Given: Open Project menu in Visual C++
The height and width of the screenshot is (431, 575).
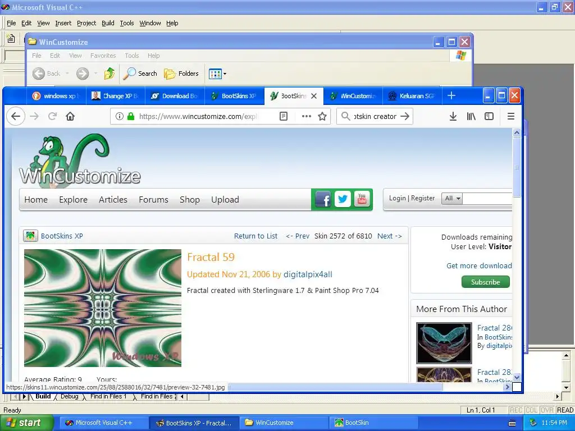Looking at the screenshot, I should [86, 23].
